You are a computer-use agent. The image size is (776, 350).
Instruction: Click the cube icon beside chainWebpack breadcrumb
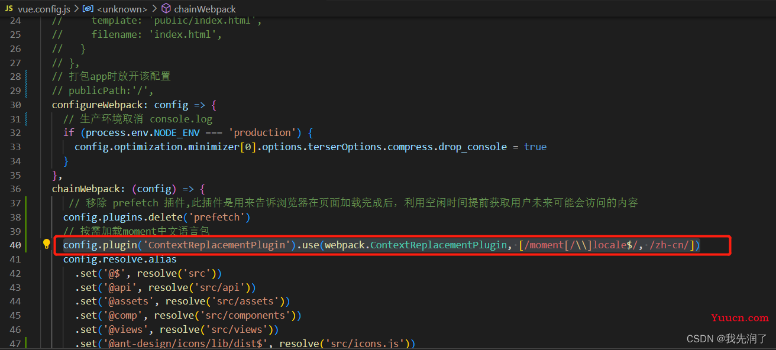pos(166,9)
